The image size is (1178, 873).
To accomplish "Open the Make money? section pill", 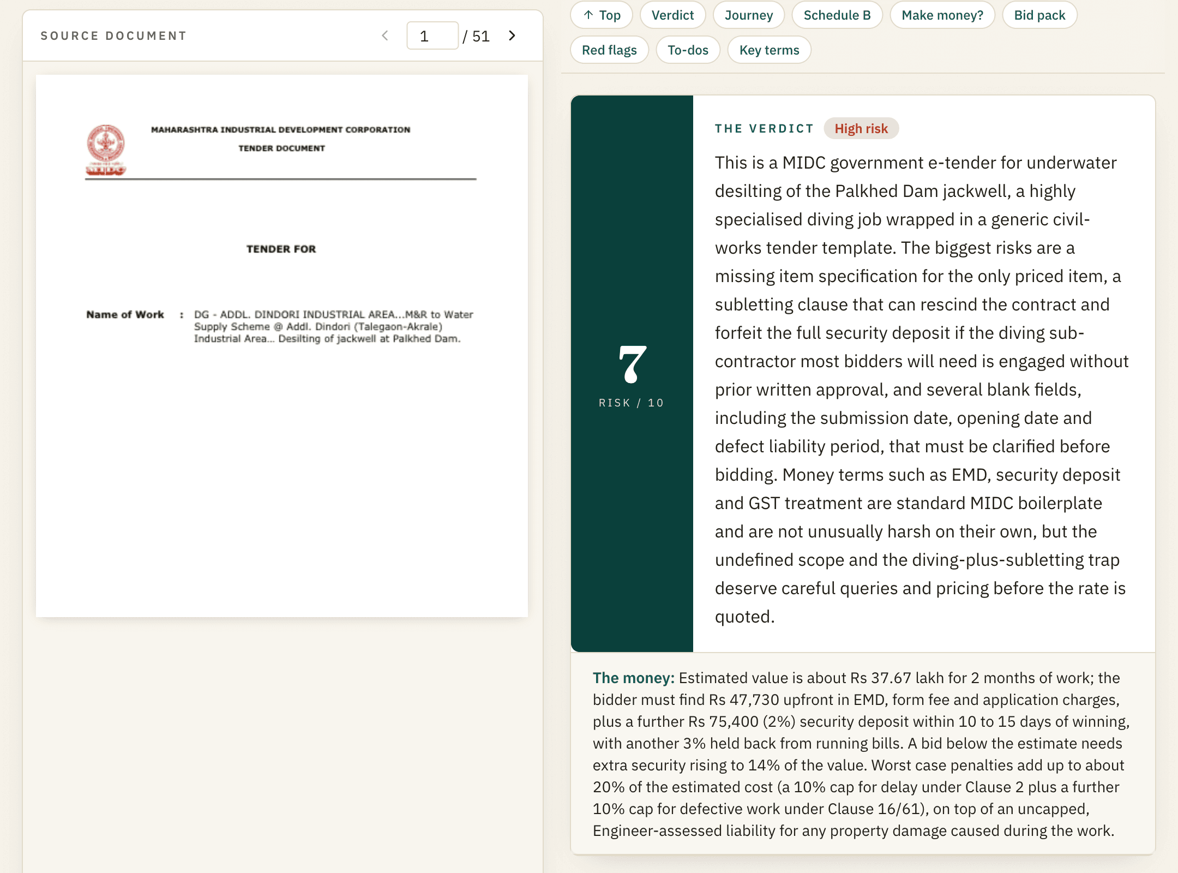I will pyautogui.click(x=942, y=15).
